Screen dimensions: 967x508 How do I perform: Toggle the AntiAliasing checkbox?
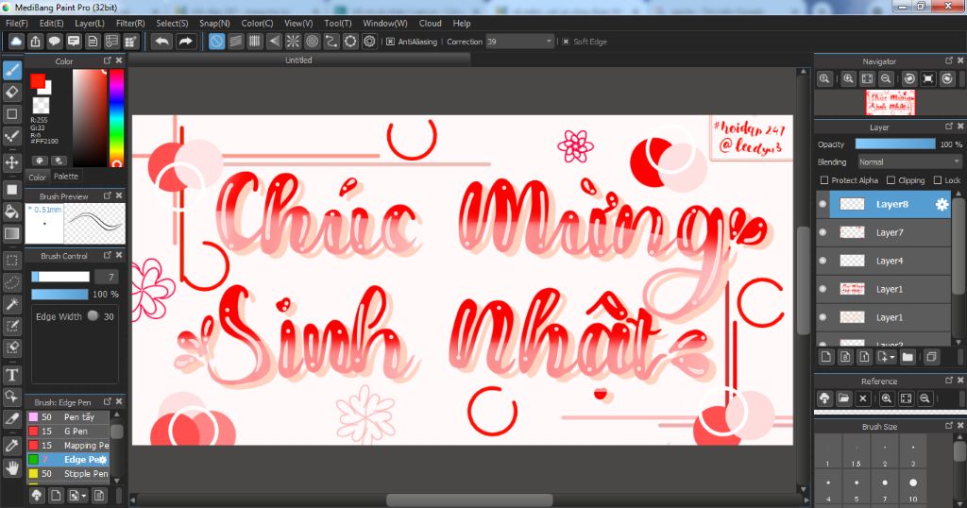point(390,42)
